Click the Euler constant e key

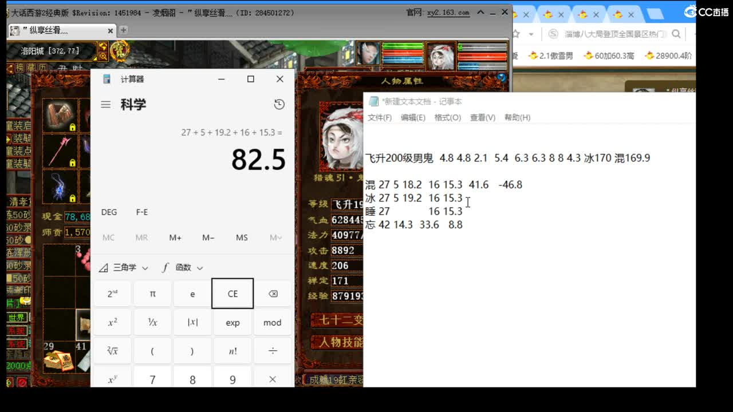192,294
